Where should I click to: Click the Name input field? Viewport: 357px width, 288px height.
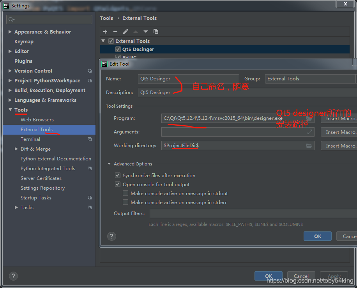pos(188,79)
